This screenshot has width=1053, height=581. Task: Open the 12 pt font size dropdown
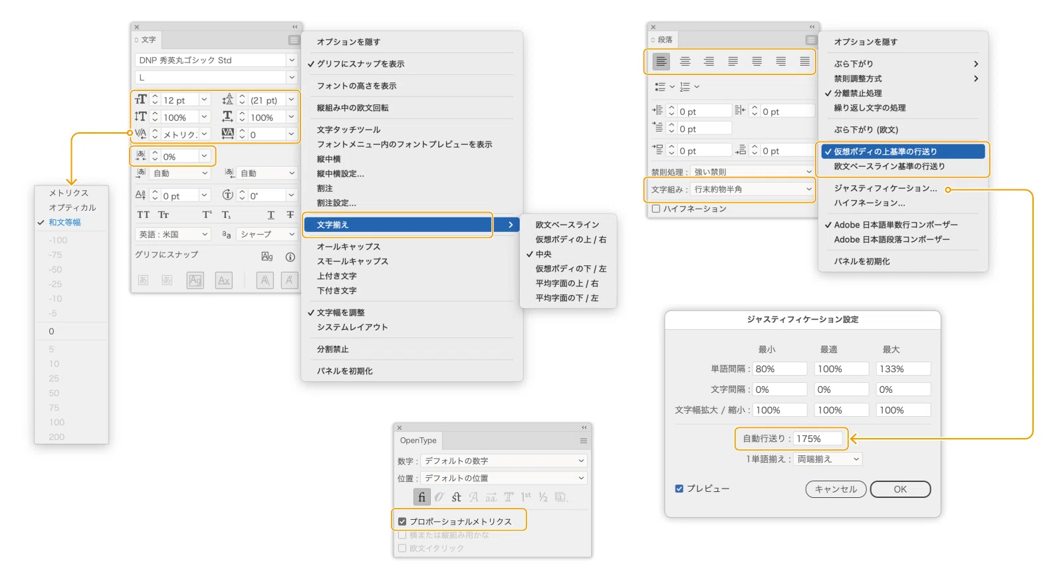coord(205,100)
